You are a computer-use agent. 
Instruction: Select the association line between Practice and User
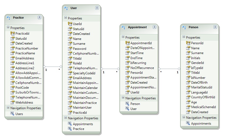[x=53, y=67]
